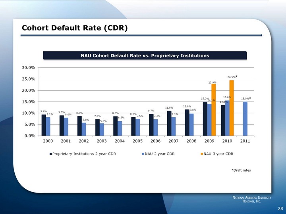Click the 11.0% data label for 2007
This screenshot has height=214, width=286.
169,108
